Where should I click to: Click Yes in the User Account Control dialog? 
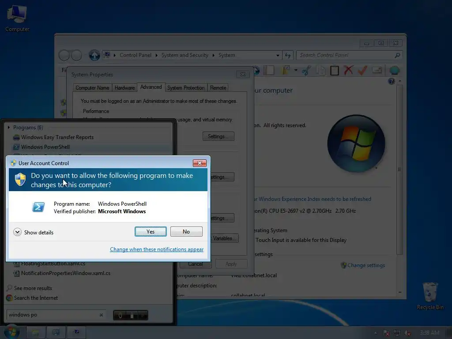(x=151, y=231)
